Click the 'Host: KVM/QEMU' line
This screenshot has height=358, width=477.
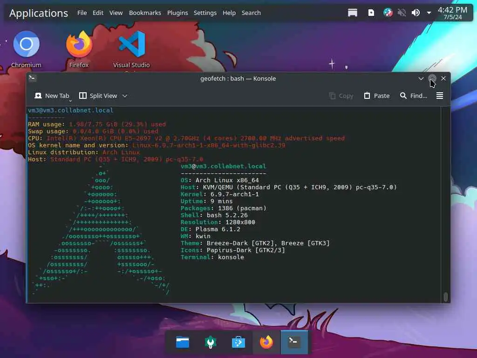pos(289,187)
